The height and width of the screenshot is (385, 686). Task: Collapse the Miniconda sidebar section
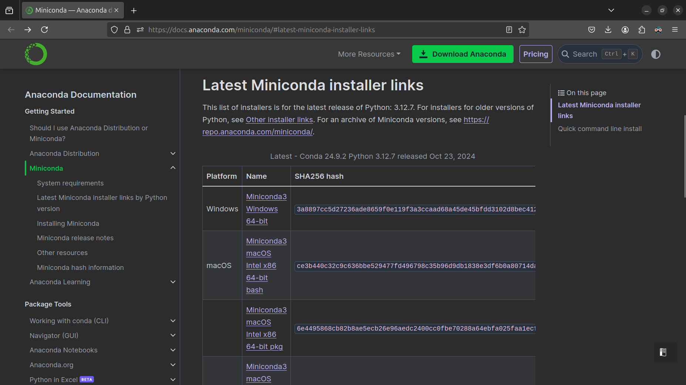tap(173, 168)
